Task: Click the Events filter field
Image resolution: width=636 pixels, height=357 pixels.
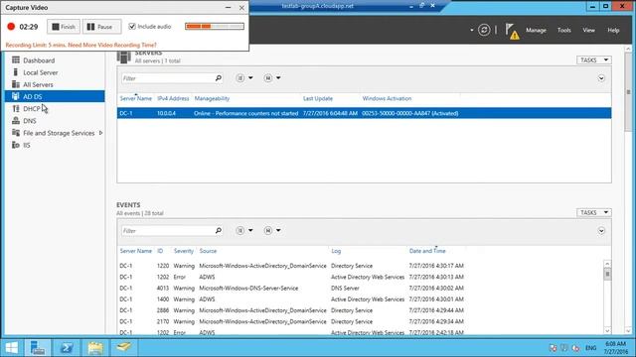Action: coord(167,231)
